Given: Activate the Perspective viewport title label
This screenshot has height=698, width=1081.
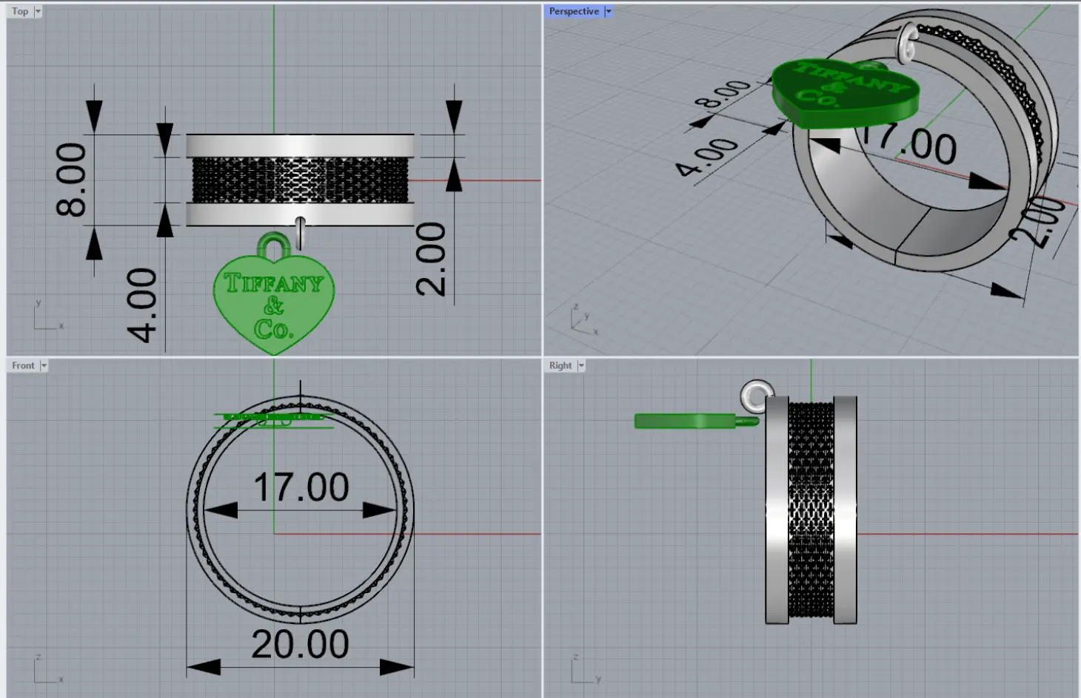Looking at the screenshot, I should (x=574, y=11).
